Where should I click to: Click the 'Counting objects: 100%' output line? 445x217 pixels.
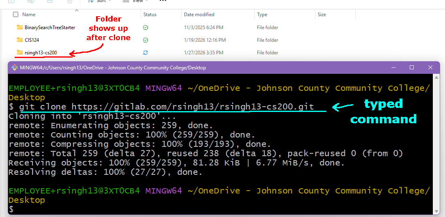coord(132,135)
